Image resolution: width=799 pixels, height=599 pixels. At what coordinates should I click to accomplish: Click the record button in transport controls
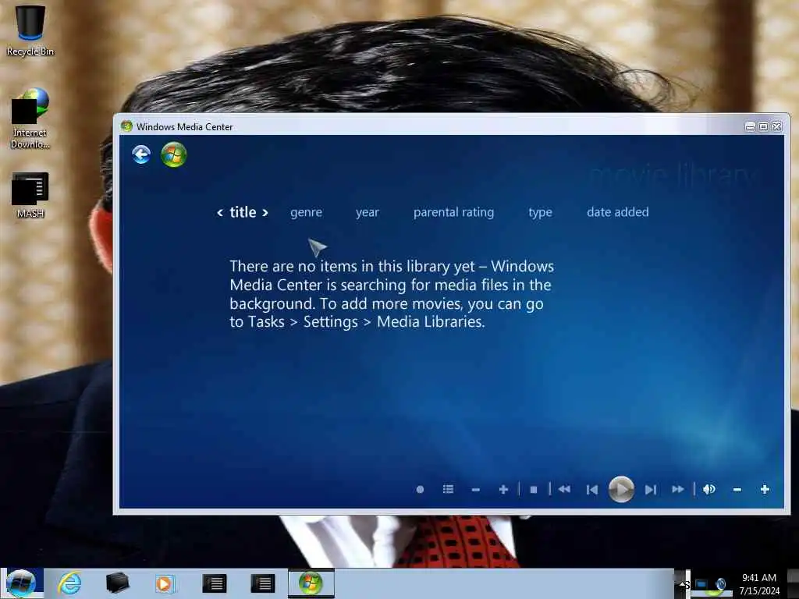[x=420, y=490]
